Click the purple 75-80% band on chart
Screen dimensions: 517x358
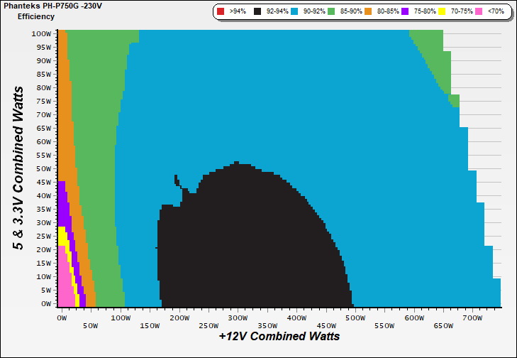point(63,206)
